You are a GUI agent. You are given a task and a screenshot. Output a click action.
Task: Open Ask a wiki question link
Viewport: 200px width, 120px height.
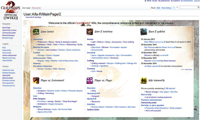point(153,110)
